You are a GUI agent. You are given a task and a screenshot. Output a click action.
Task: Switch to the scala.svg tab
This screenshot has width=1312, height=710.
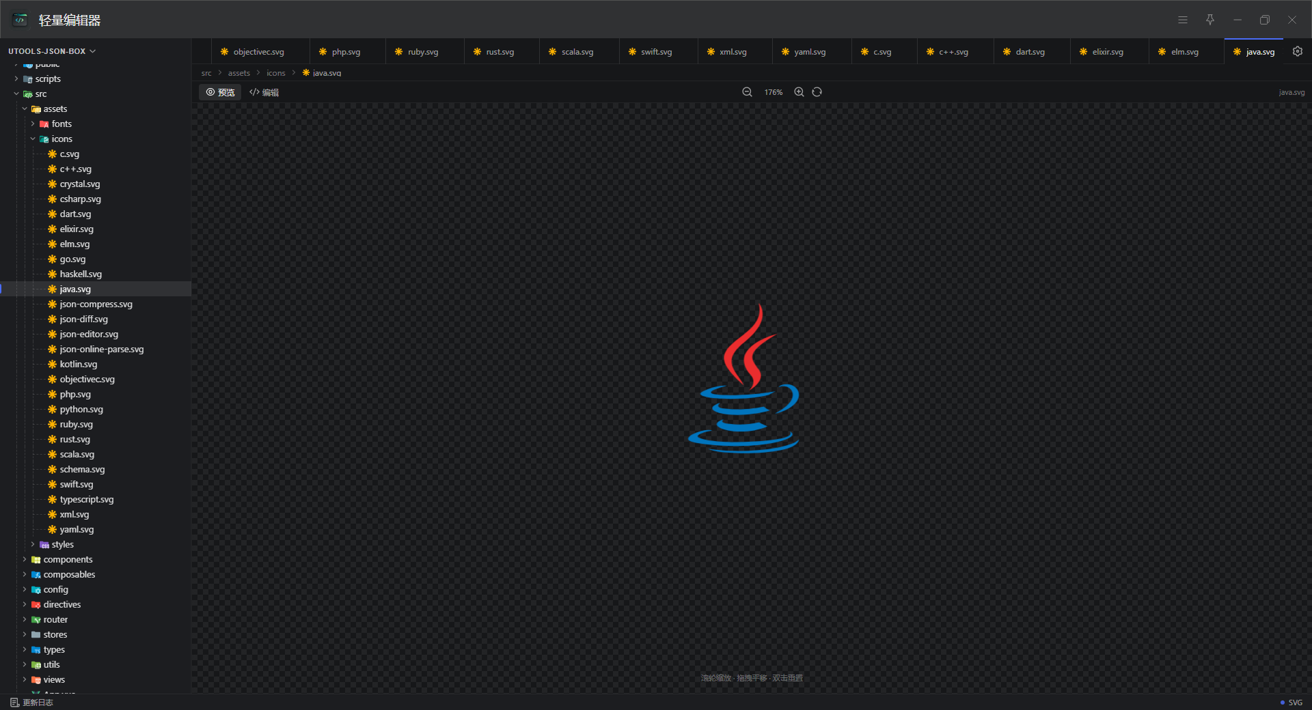[578, 52]
